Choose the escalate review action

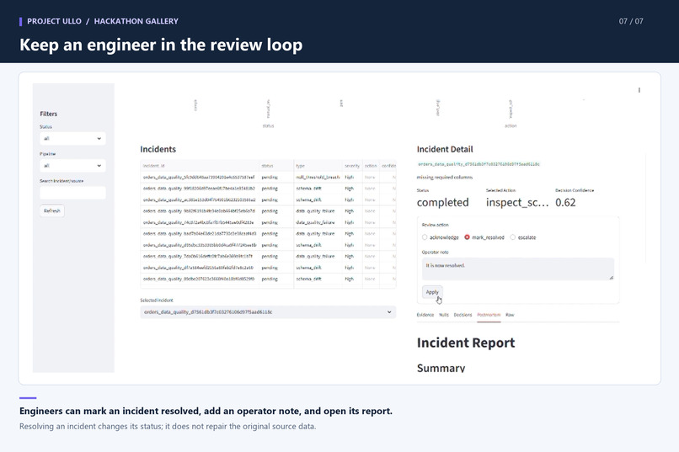click(523, 237)
